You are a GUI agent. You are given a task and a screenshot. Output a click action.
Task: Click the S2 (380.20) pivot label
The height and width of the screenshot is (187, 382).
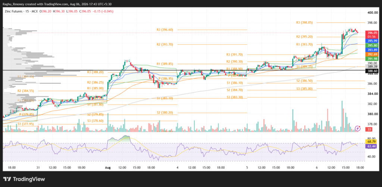click(x=165, y=113)
